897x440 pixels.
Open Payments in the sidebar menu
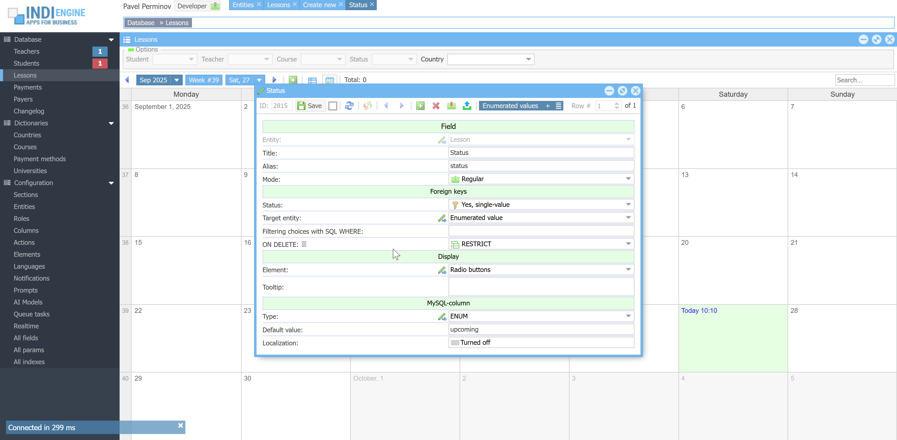(28, 87)
